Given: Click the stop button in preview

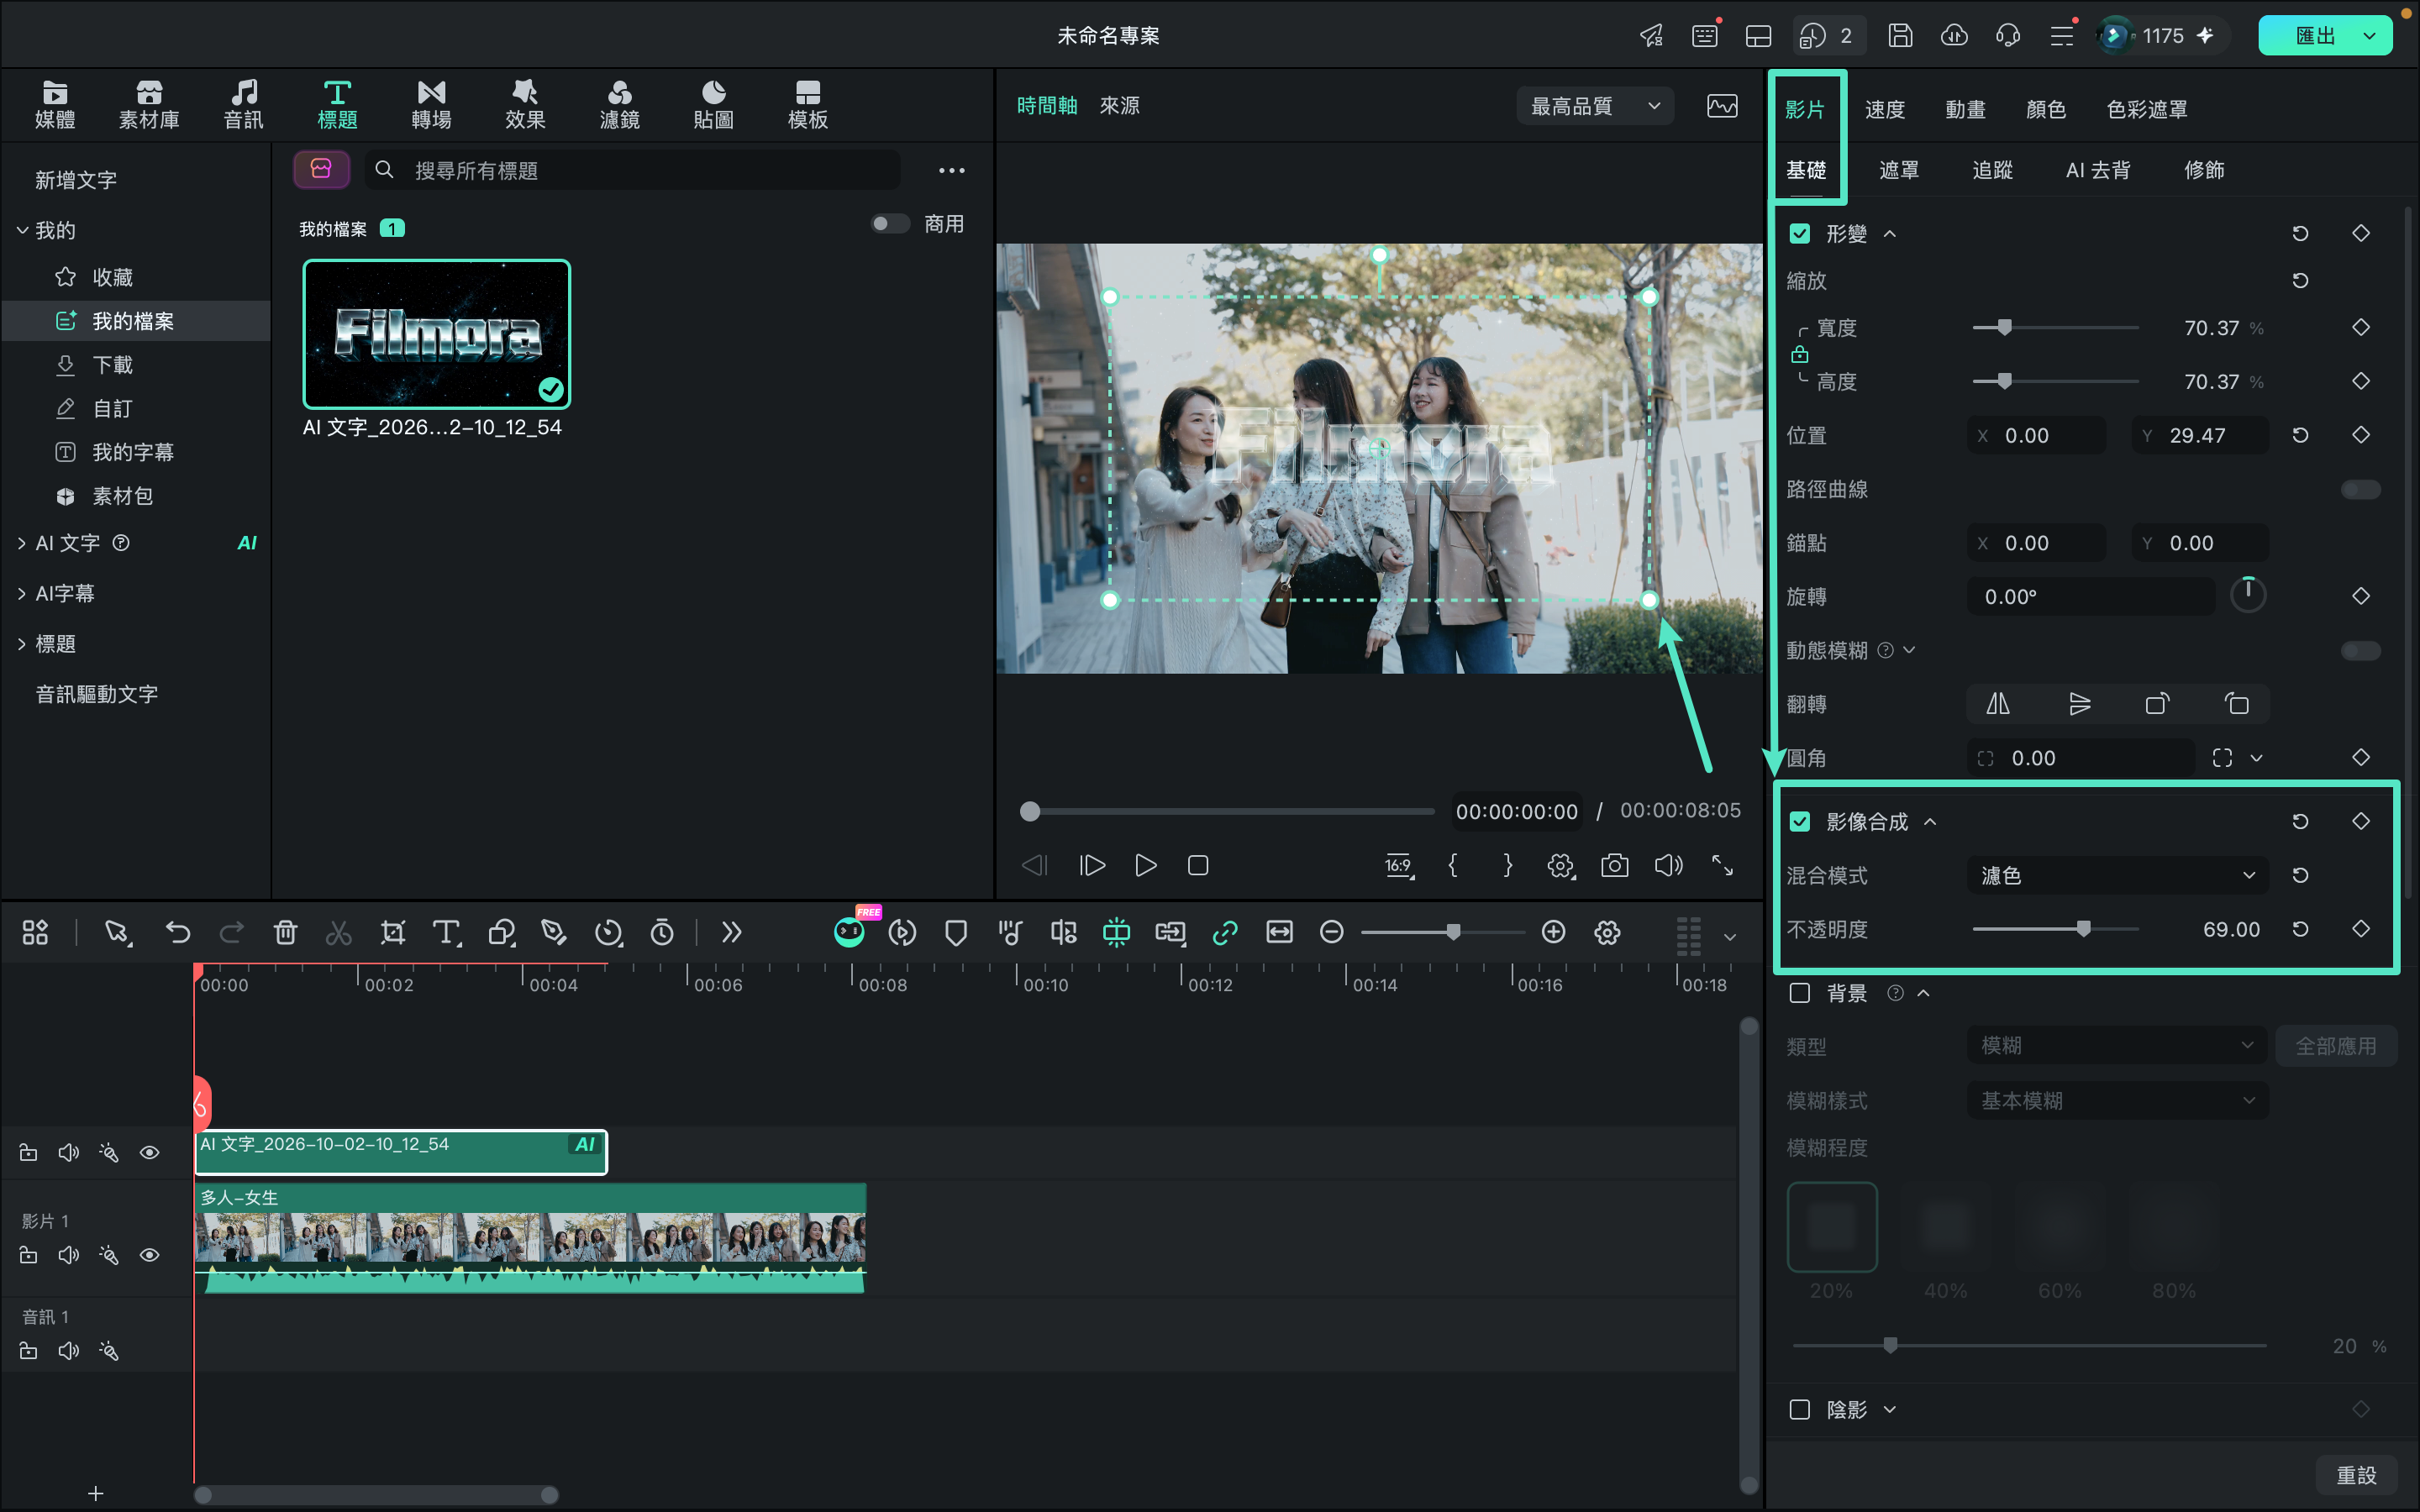Looking at the screenshot, I should [x=1198, y=865].
